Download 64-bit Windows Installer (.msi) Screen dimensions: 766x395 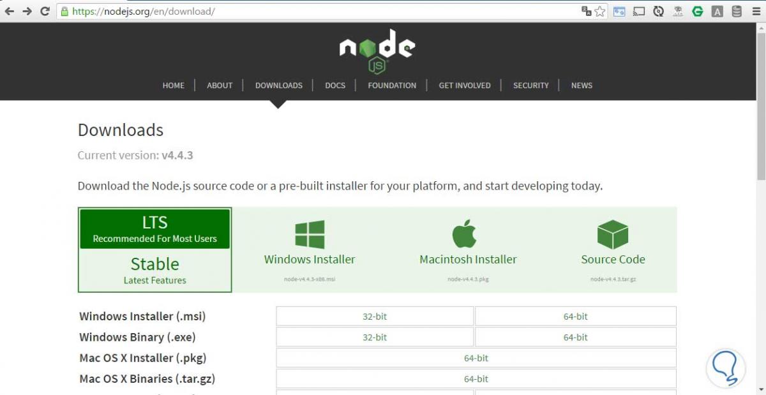576,317
